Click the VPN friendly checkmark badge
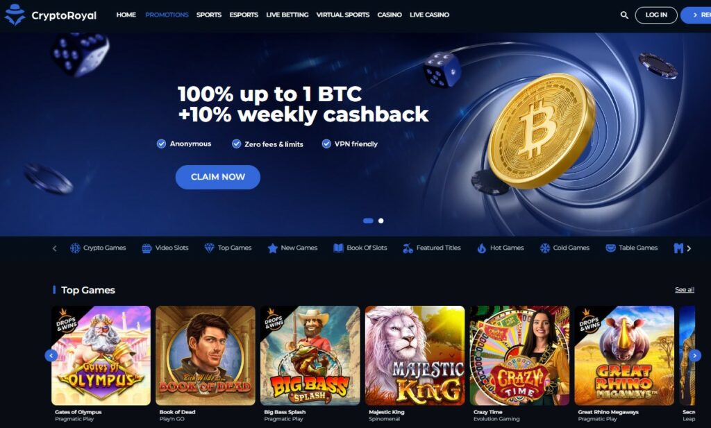This screenshot has height=428, width=711. pos(326,144)
